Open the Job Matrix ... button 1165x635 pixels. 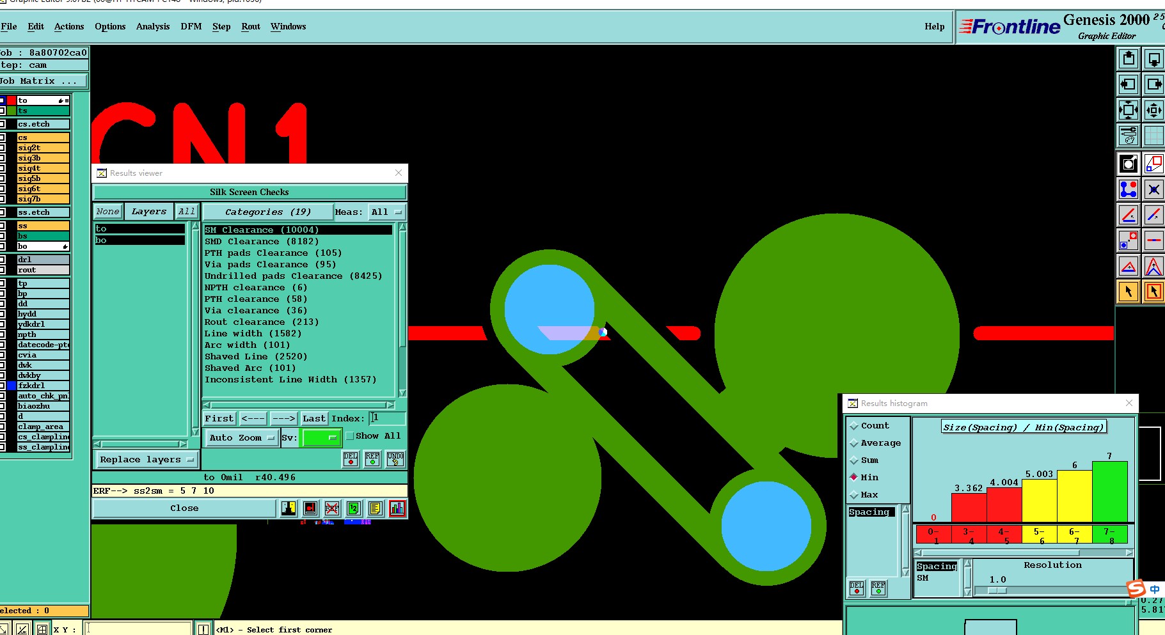pos(44,81)
